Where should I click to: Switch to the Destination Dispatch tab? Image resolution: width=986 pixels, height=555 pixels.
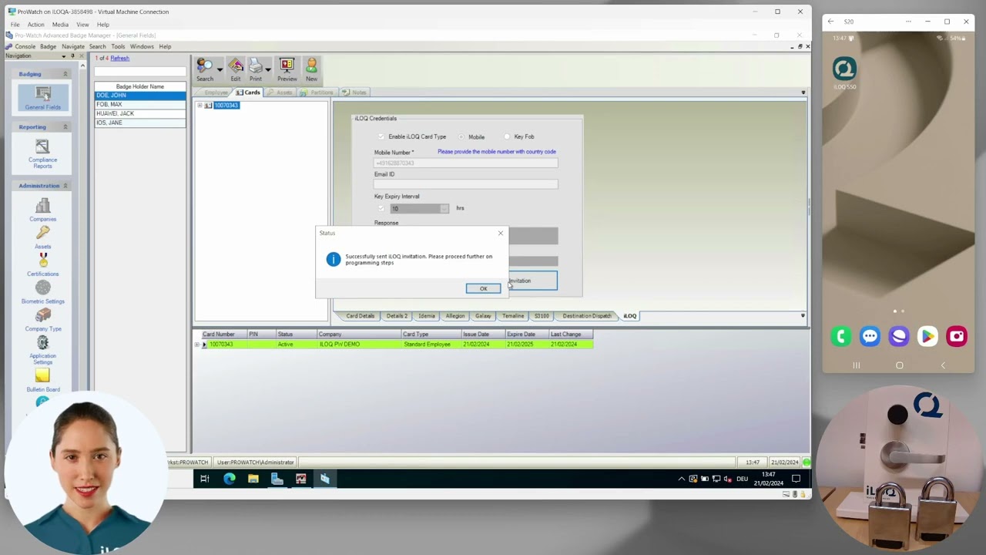point(587,316)
